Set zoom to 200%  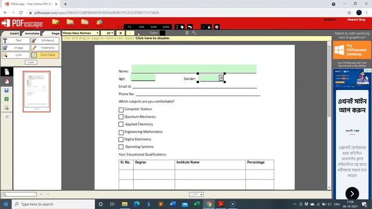coord(166,27)
